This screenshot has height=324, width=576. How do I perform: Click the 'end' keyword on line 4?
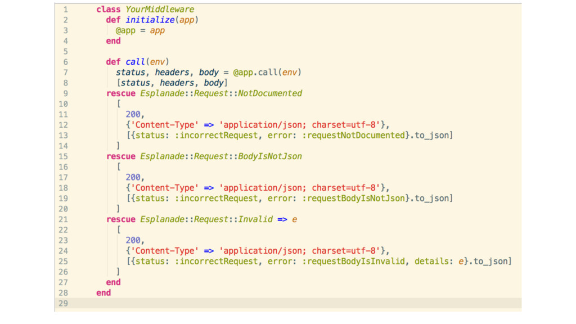click(x=113, y=41)
